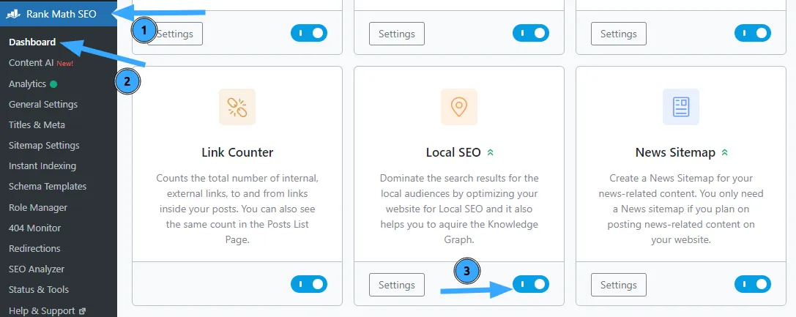Open Instant Indexing in the sidebar
The image size is (796, 317).
(x=42, y=166)
